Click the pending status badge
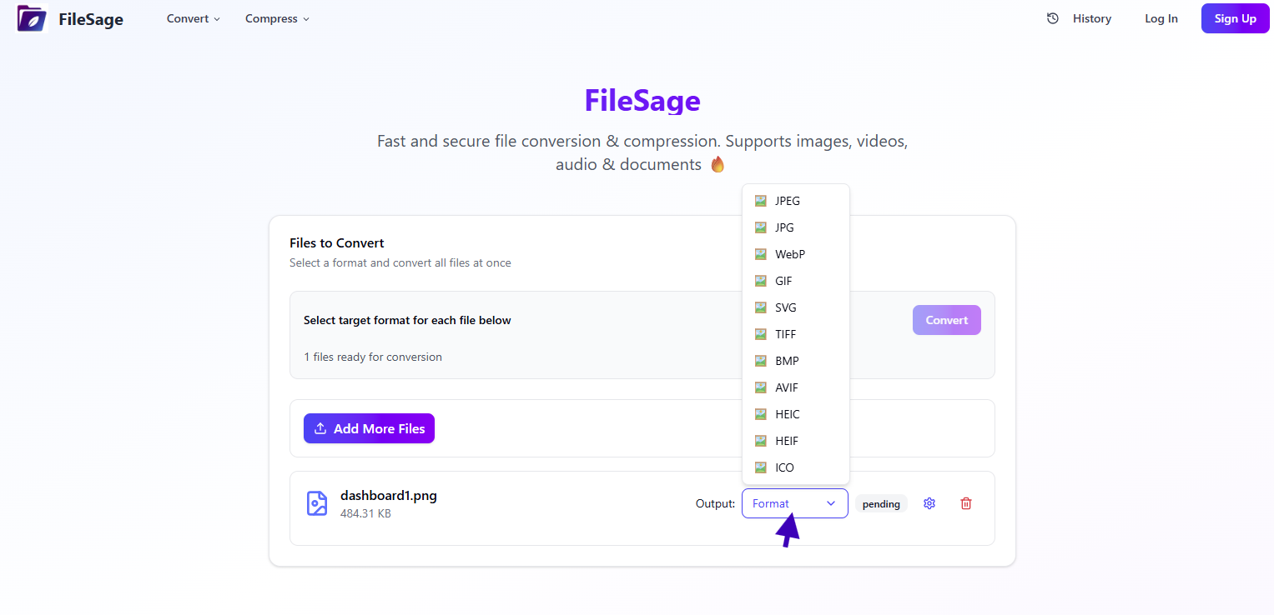Screen dimensions: 1274x615 tap(881, 504)
